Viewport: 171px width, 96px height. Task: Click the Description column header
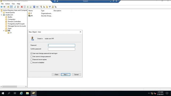(62, 11)
